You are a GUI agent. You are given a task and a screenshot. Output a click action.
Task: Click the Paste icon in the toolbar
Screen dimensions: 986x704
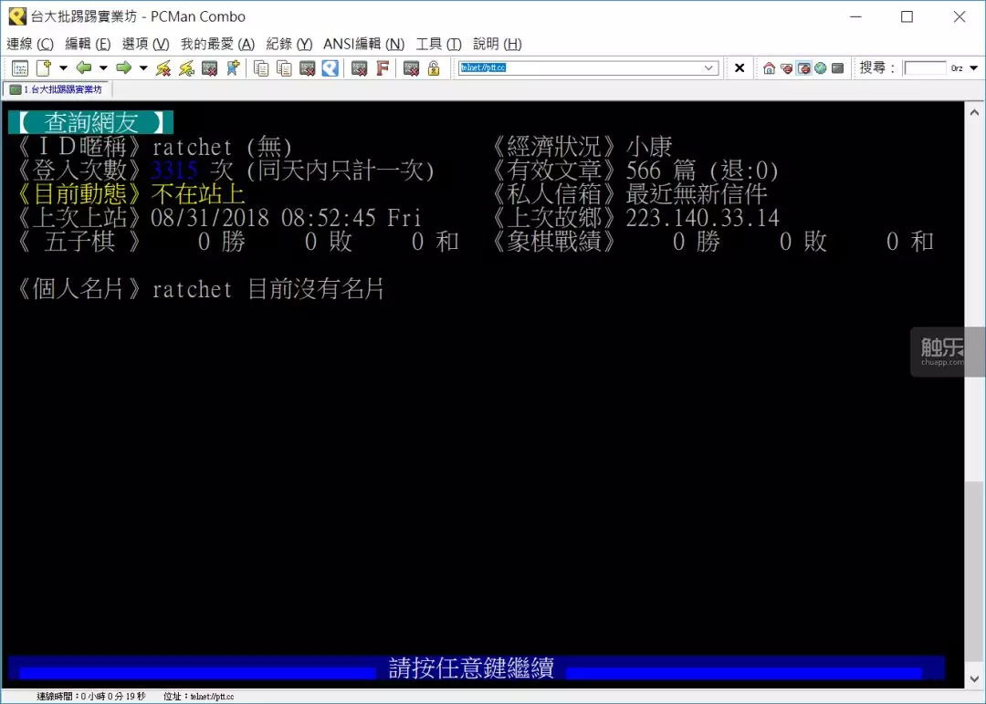284,67
